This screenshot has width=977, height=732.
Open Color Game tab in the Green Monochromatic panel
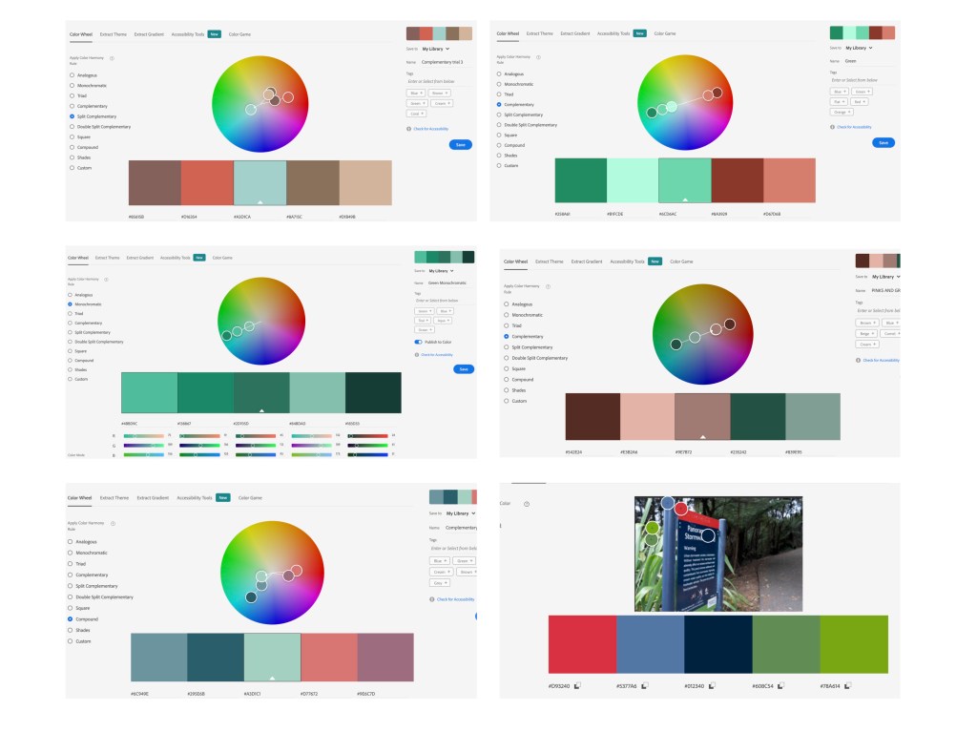coord(221,257)
